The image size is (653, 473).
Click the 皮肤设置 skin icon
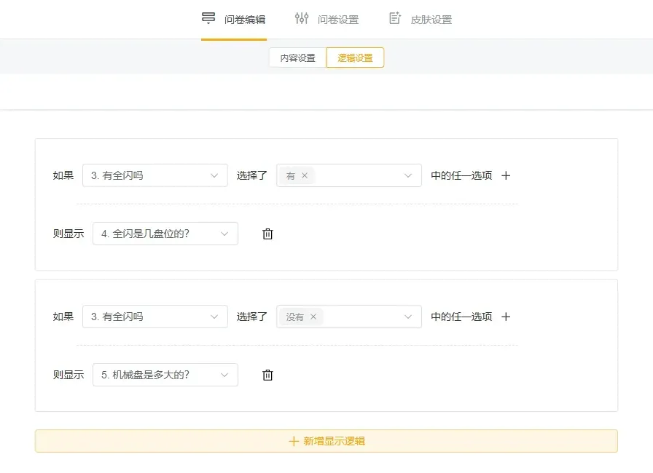click(395, 19)
